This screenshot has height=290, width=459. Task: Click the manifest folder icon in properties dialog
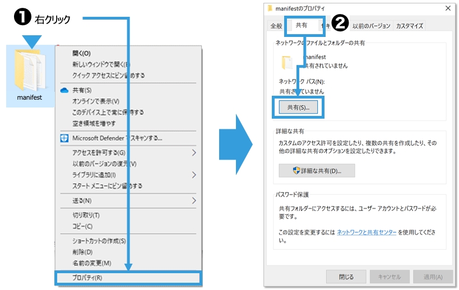click(287, 62)
